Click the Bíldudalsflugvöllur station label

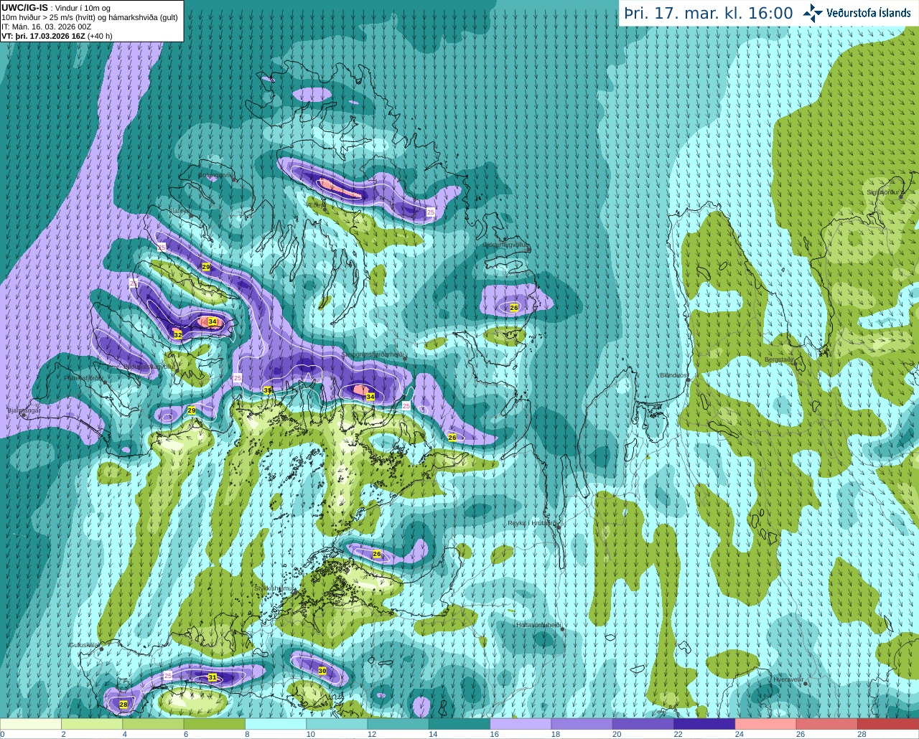click(x=149, y=366)
